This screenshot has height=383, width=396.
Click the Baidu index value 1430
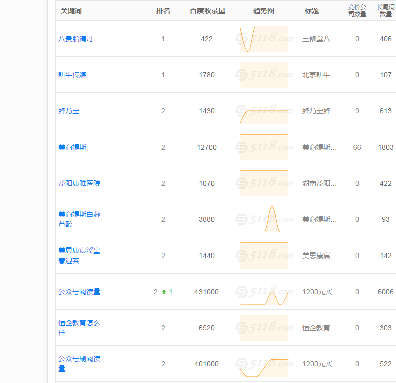click(x=207, y=111)
